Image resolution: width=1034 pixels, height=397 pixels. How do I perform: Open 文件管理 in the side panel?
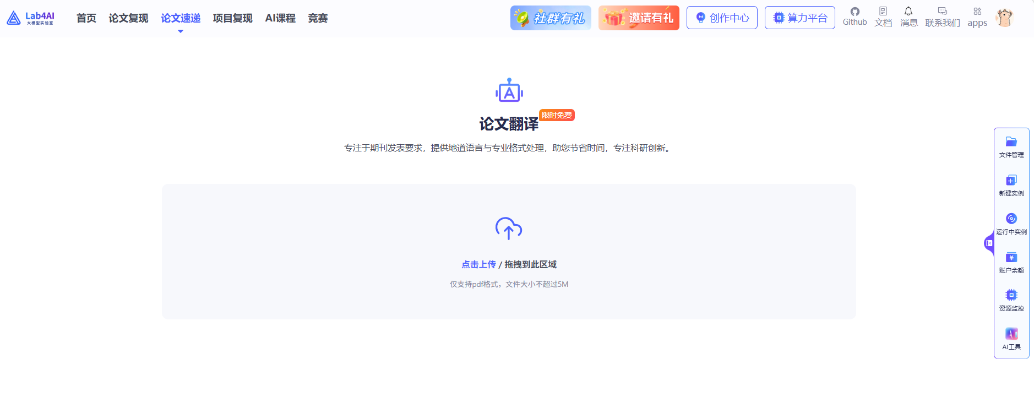[x=1011, y=147]
